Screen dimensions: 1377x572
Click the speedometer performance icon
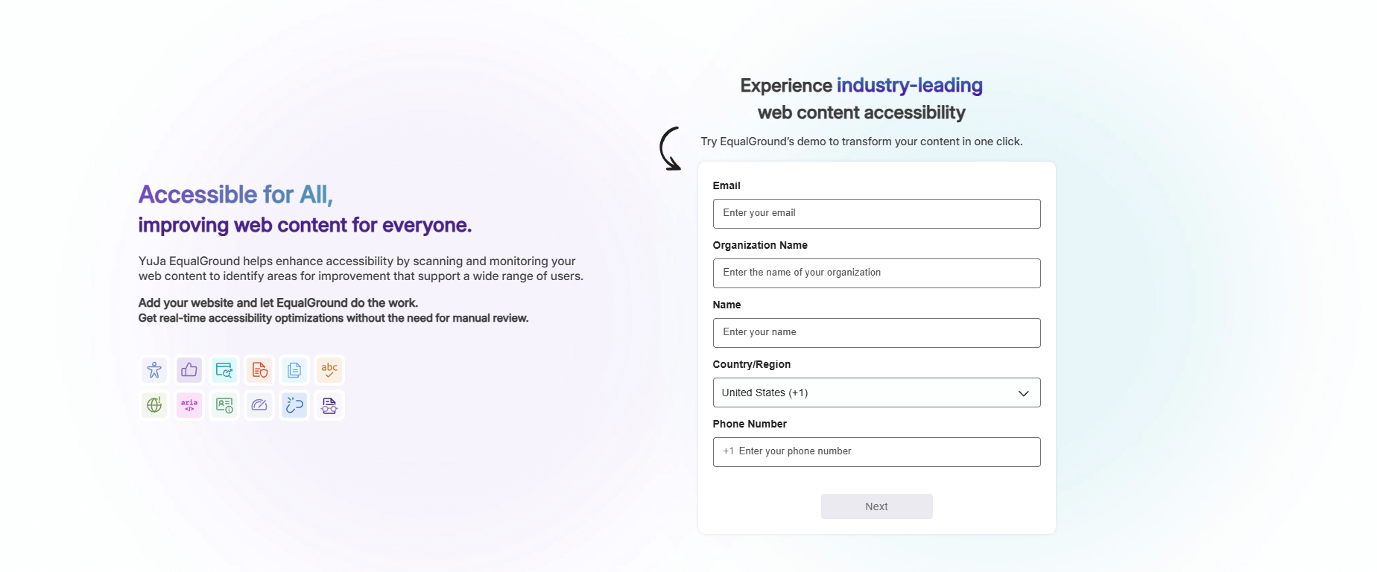coord(259,405)
